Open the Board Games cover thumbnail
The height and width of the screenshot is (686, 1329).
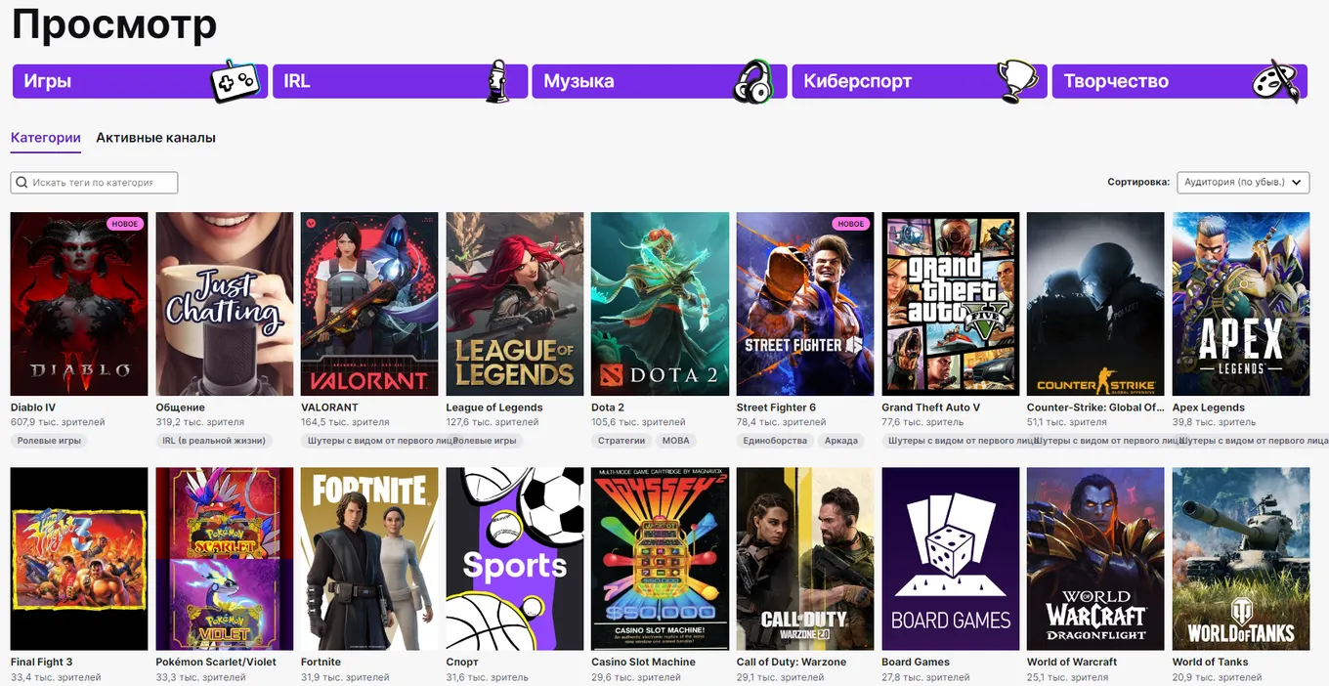coord(951,559)
